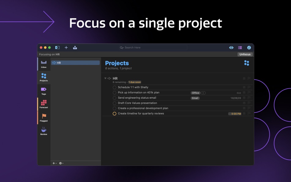Click the 6 remaining status text
The width and height of the screenshot is (291, 182).
tap(119, 82)
